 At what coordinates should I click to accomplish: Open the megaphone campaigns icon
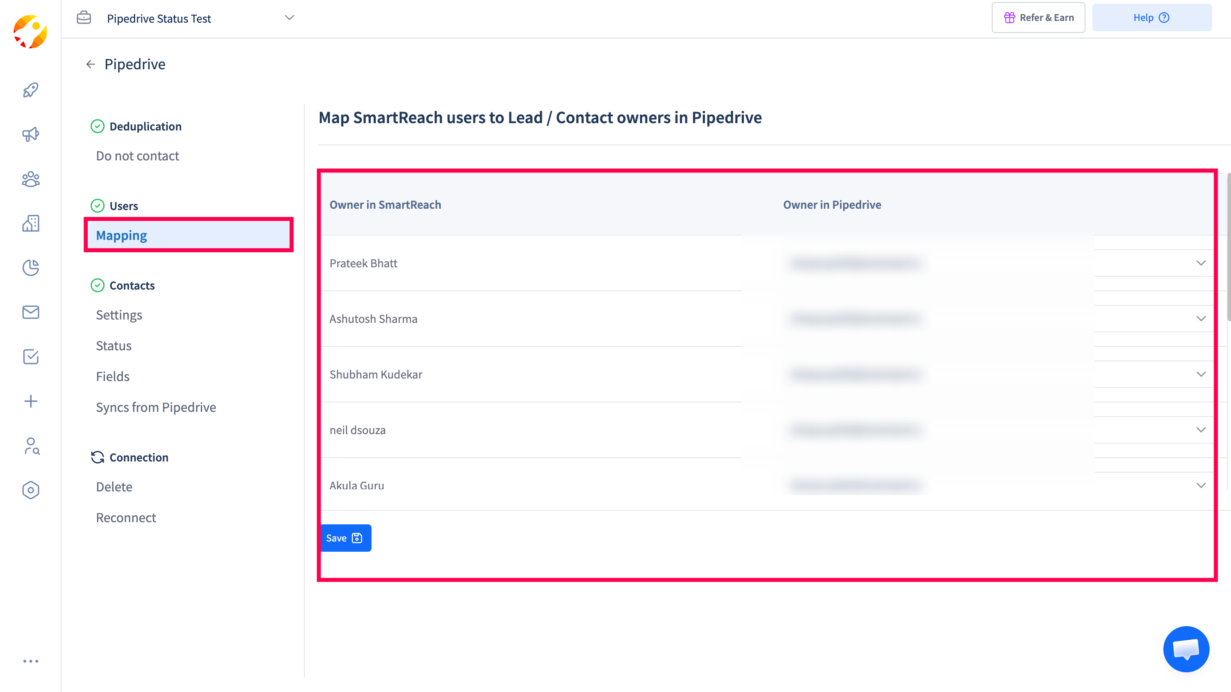(30, 134)
